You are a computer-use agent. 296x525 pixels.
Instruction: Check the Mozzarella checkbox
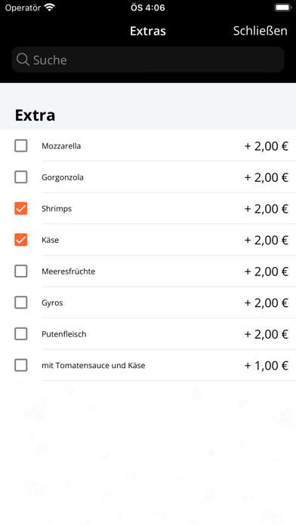(21, 146)
